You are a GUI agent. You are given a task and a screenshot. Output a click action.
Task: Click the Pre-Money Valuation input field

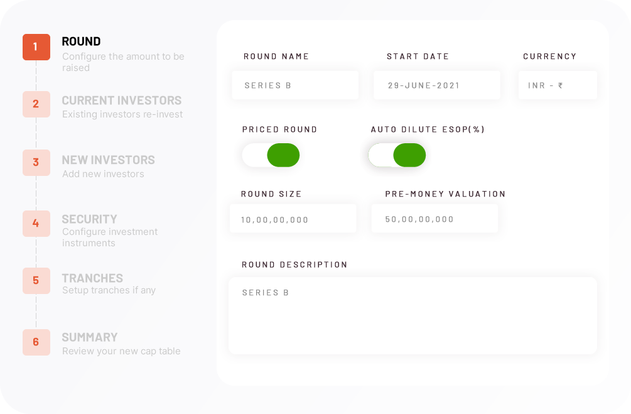(434, 218)
